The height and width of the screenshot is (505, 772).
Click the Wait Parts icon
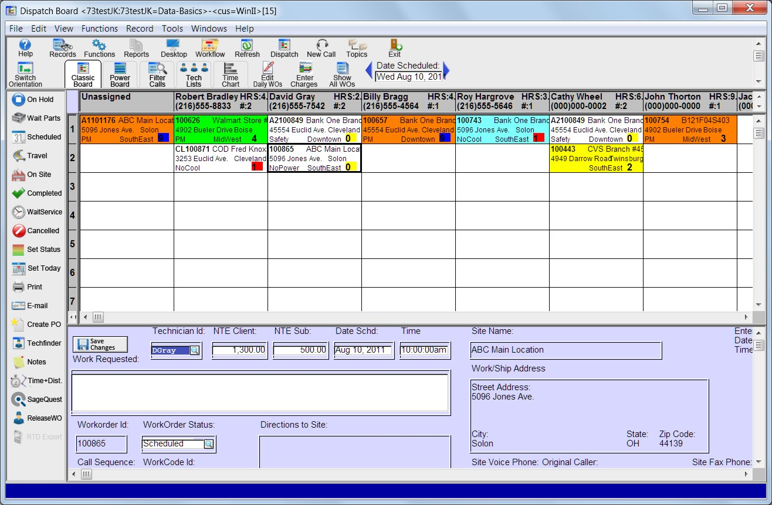click(x=36, y=118)
